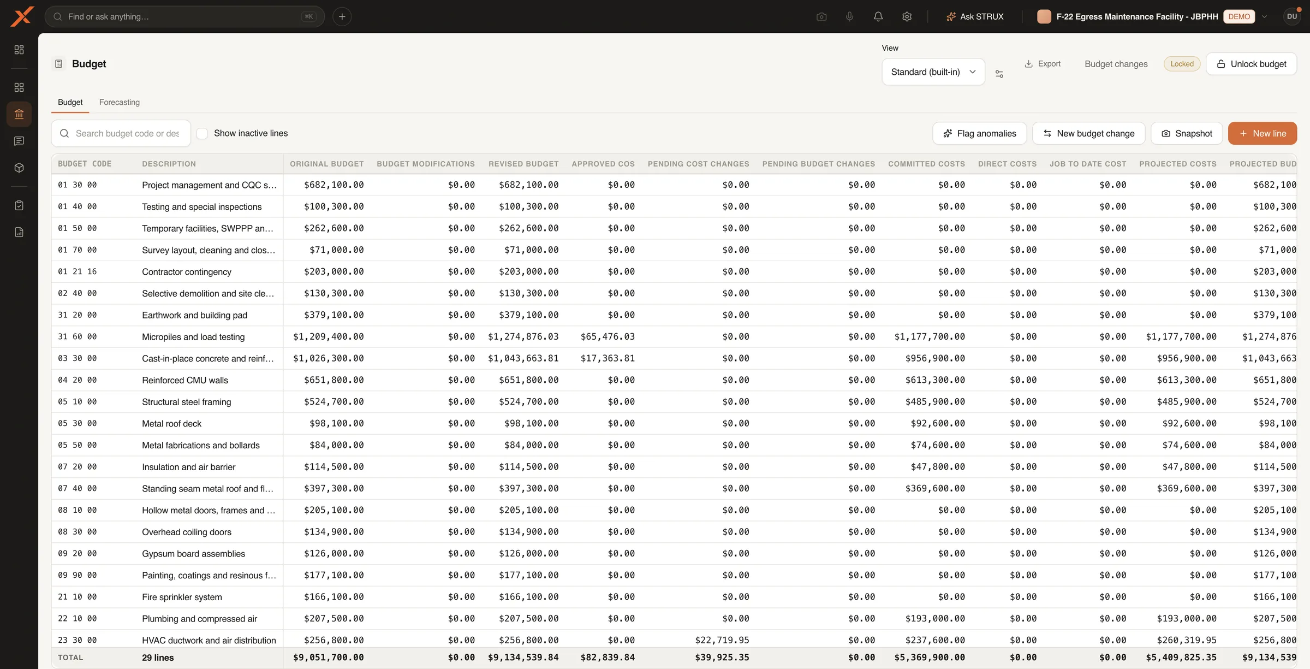Open the Fire sprinkler system row
1310x669 pixels.
tap(674, 597)
